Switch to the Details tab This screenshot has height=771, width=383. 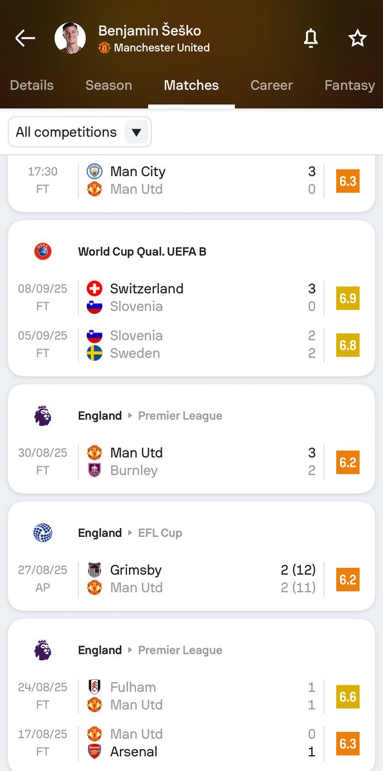click(32, 85)
